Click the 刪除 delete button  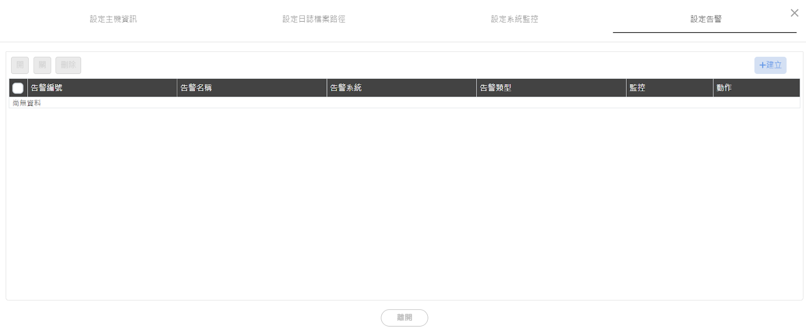coord(69,65)
